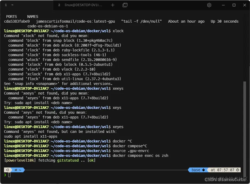
Task: Click 'flock' util-linux suggestion line
Action: 65,79
